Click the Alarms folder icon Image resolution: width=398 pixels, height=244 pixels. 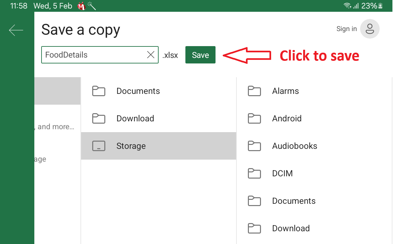tap(254, 91)
